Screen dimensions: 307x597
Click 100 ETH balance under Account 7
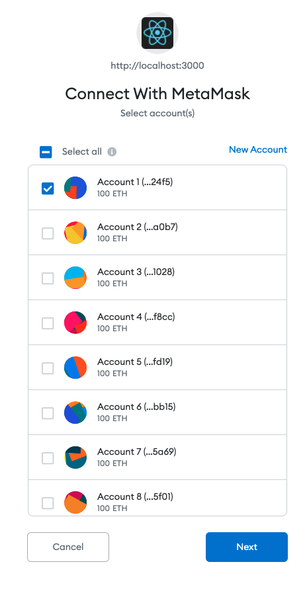[112, 463]
